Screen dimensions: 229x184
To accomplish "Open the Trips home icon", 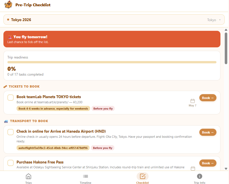I will pyautogui.click(x=29, y=176).
